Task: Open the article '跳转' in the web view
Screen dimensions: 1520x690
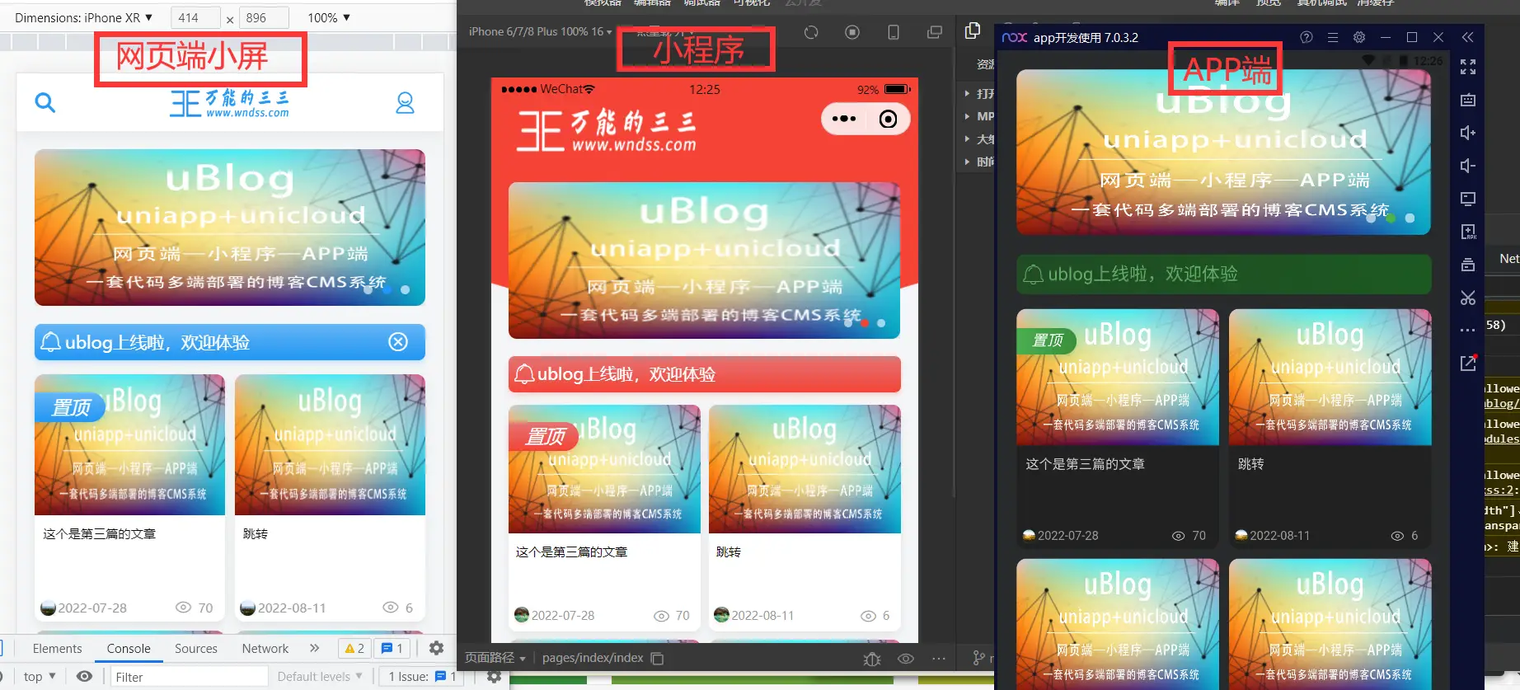Action: point(330,498)
